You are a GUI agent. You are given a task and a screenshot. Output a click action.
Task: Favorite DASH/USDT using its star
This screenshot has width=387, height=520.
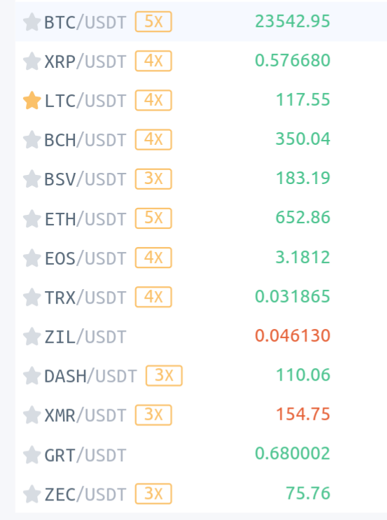tap(31, 376)
